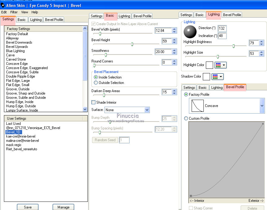
Task: Open the Highlight Color palette grid button
Action: [x=220, y=65]
